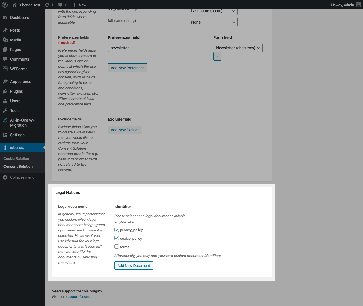Screen dimensions: 363x306
Task: Enable the terms document checkbox
Action: 116,246
